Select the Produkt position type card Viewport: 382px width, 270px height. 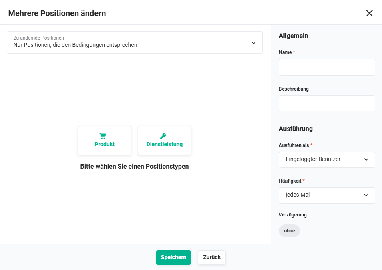(x=105, y=141)
